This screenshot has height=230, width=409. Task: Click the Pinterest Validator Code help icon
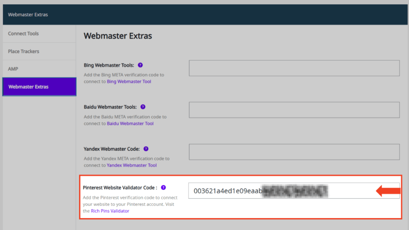(163, 188)
